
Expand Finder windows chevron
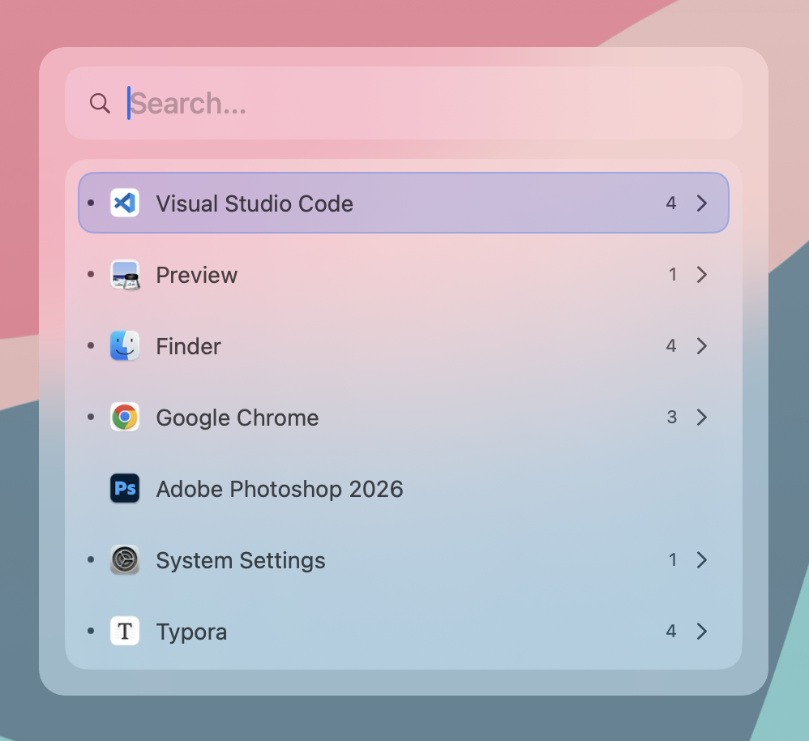(702, 345)
